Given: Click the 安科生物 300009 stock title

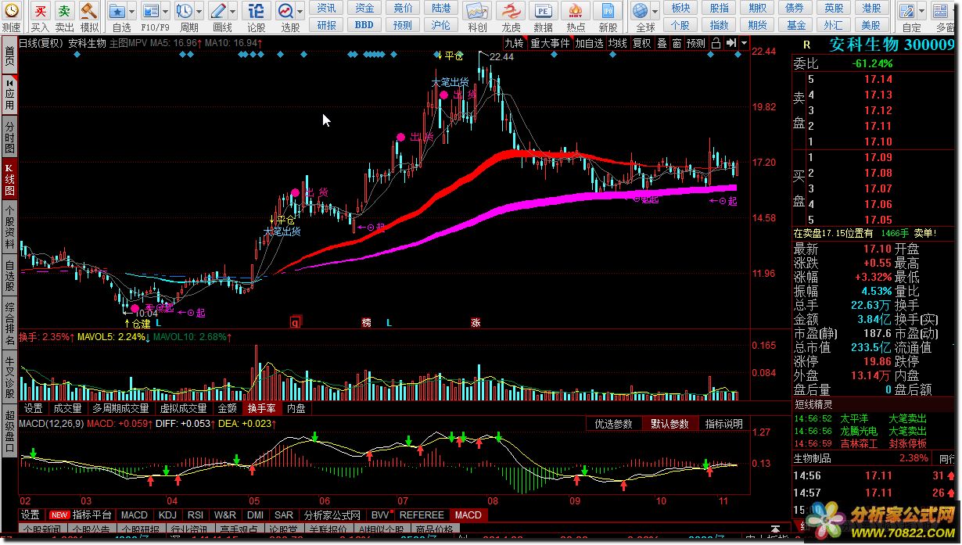Looking at the screenshot, I should point(892,45).
